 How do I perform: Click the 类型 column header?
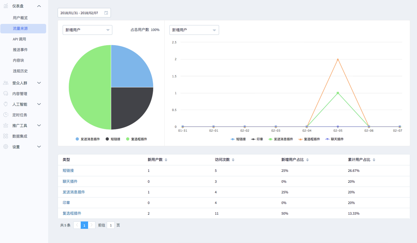66,160
